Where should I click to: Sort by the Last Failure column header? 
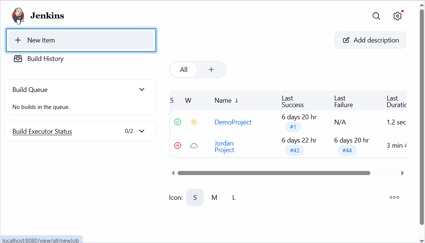pos(343,102)
